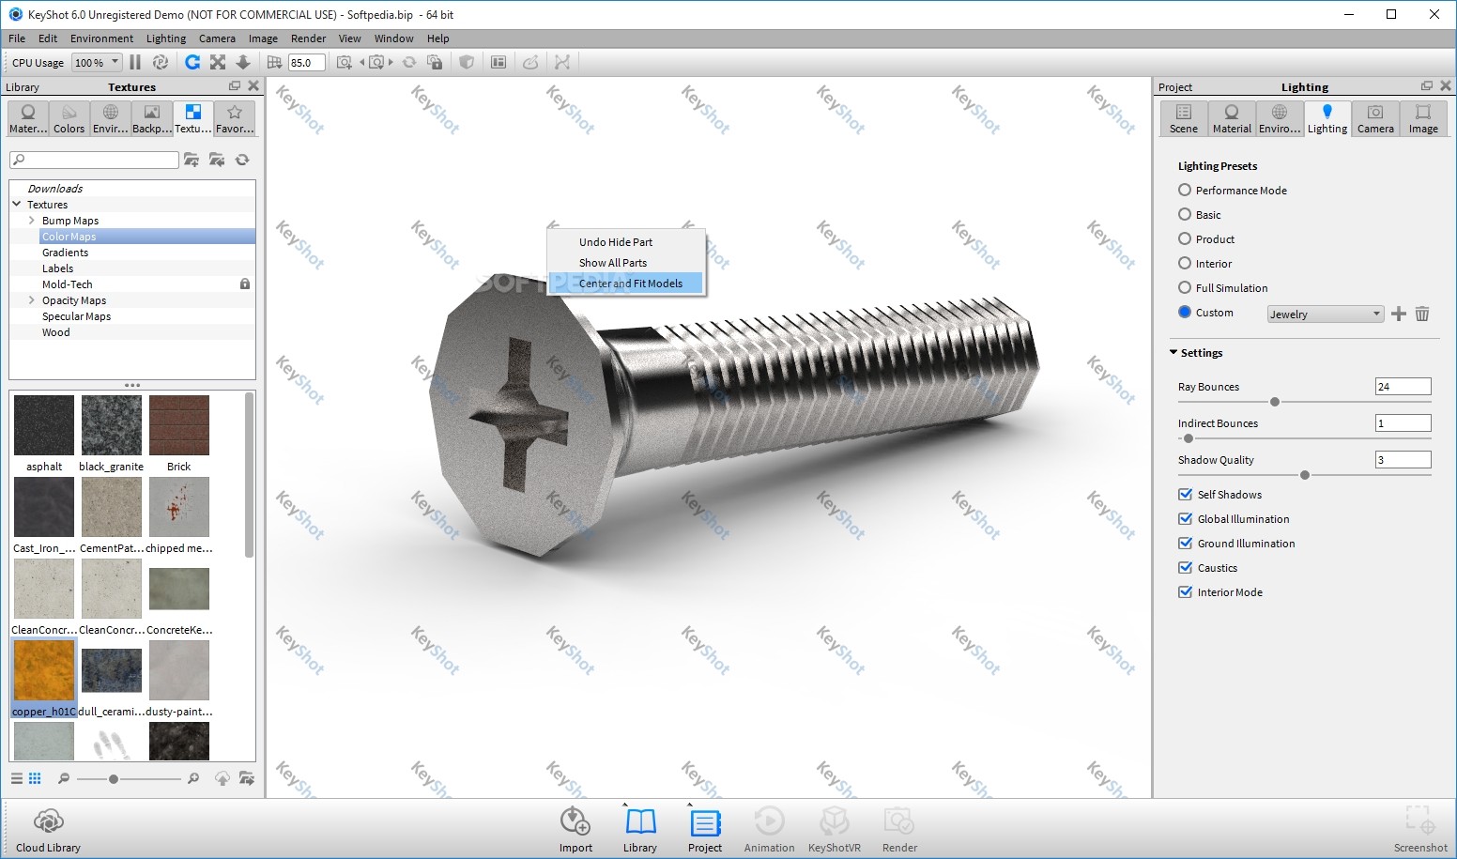The image size is (1457, 859).
Task: Switch to the Camera project tab
Action: point(1375,119)
